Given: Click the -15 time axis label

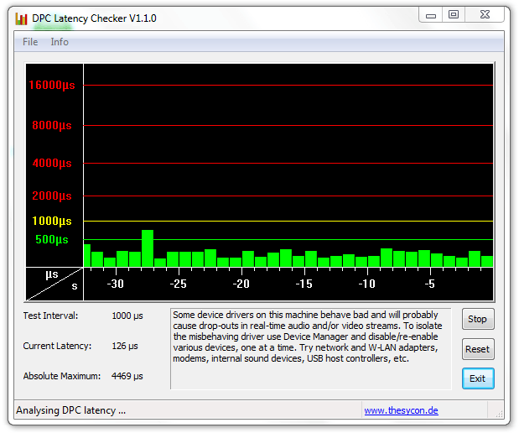Looking at the screenshot, I should (x=304, y=284).
